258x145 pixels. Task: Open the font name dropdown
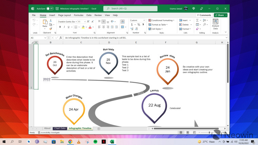76,22
